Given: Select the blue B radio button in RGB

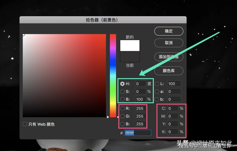Looking at the screenshot, I should pyautogui.click(x=122, y=124).
